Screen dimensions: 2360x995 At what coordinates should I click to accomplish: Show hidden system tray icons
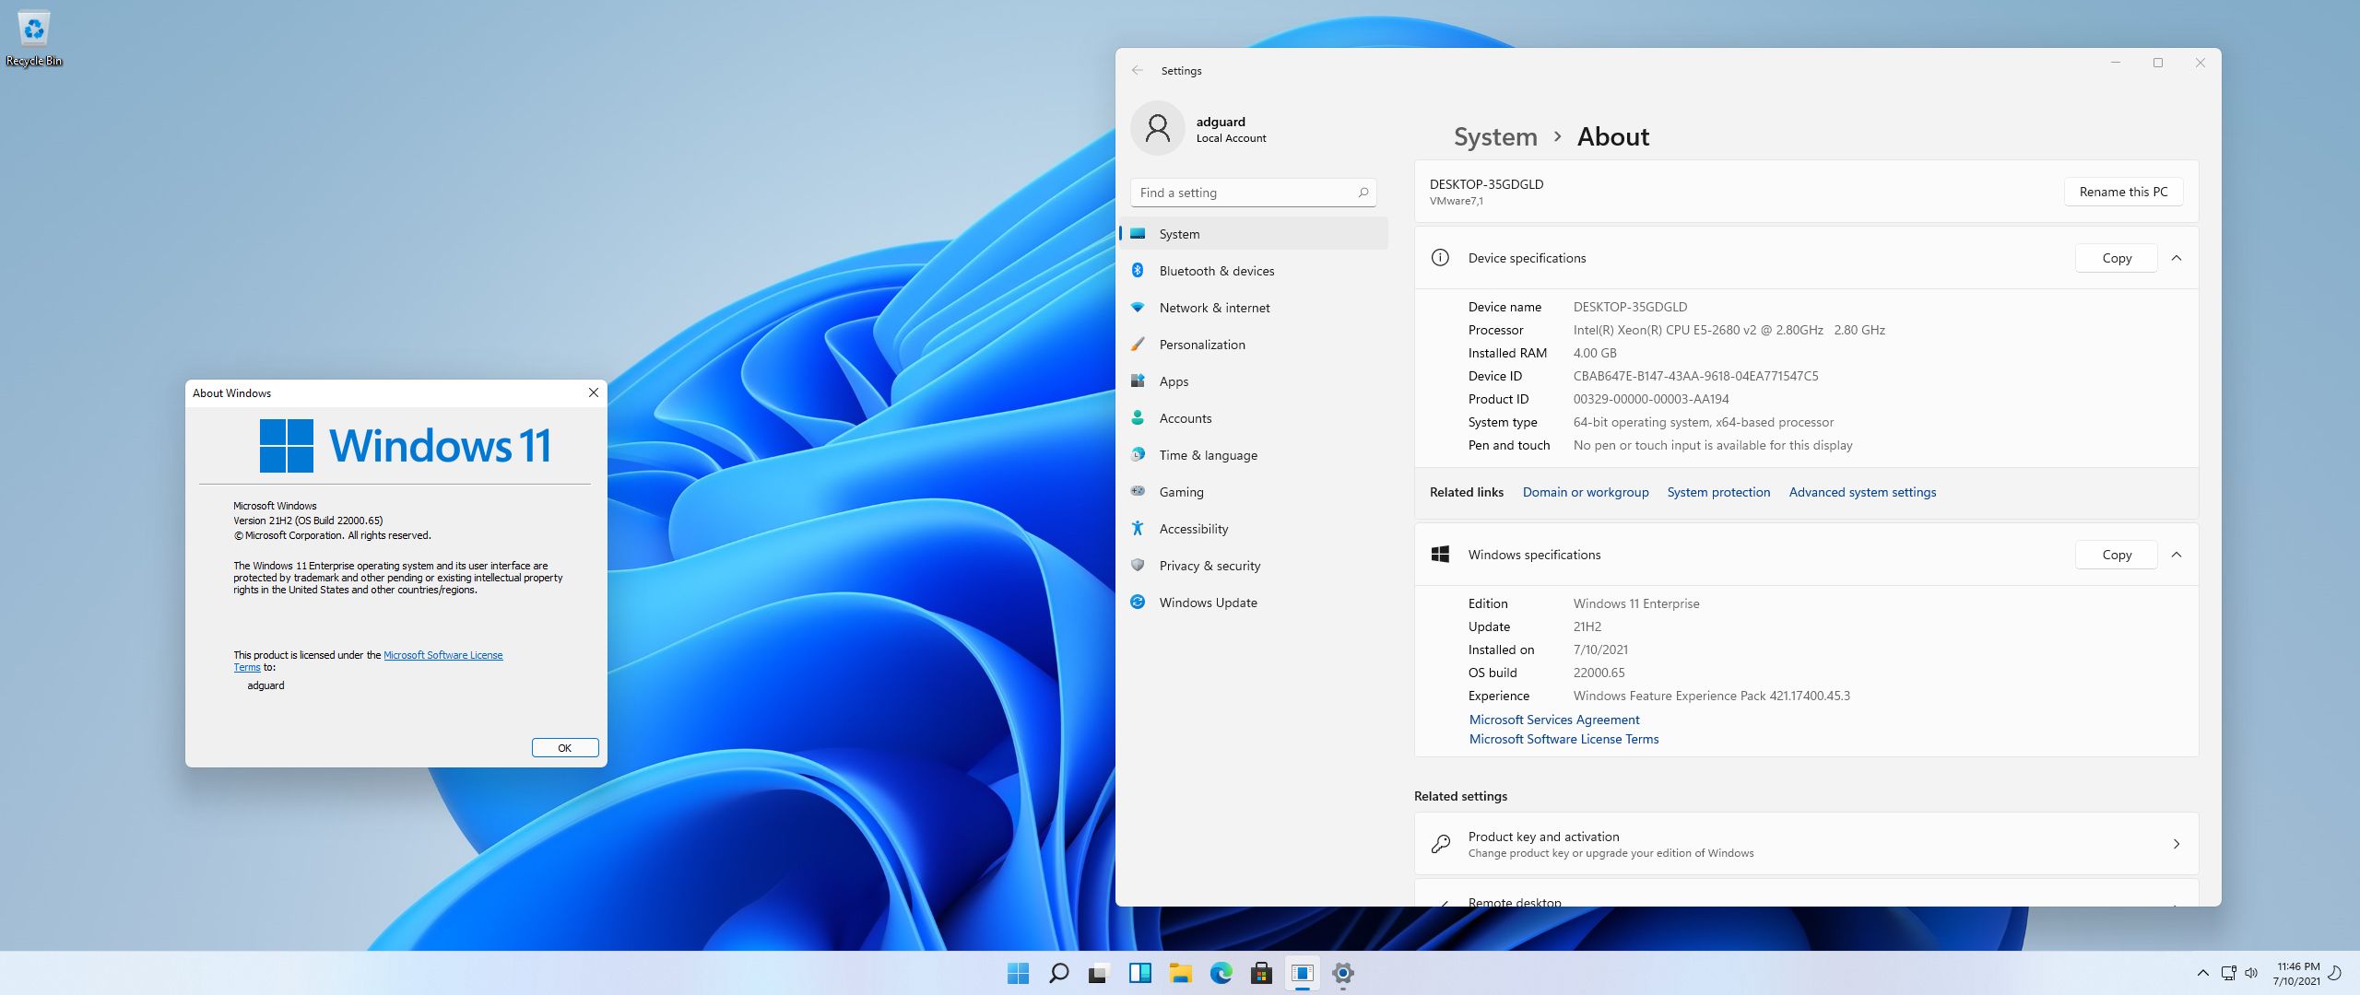pos(2202,973)
